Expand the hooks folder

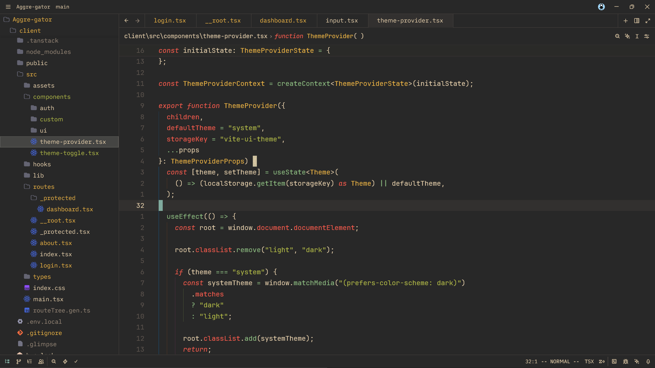coord(59,164)
